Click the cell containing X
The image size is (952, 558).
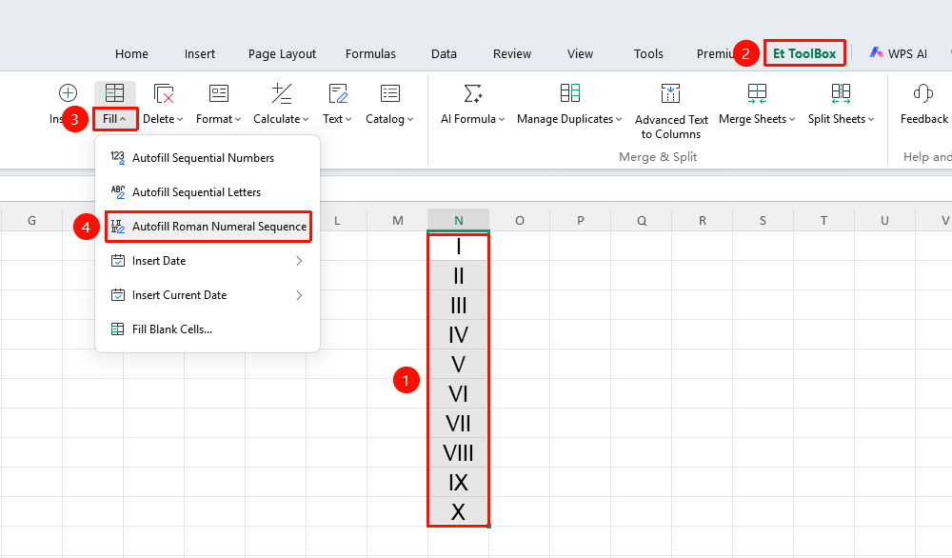[x=459, y=512]
